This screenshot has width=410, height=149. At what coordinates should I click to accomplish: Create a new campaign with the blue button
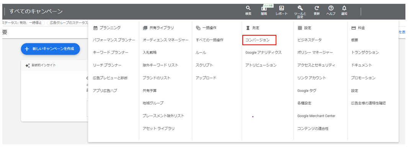point(51,49)
